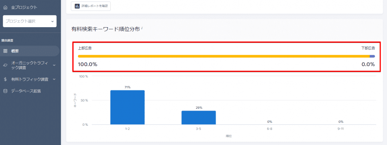Expand the オーガニックトラフィック調査 chevron
387x145 pixels.
point(54,65)
